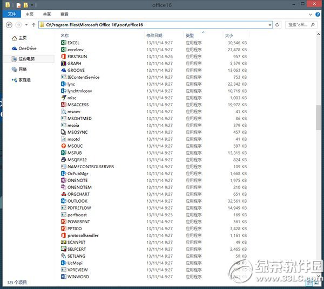Select the perfboost file name

[x=77, y=215]
